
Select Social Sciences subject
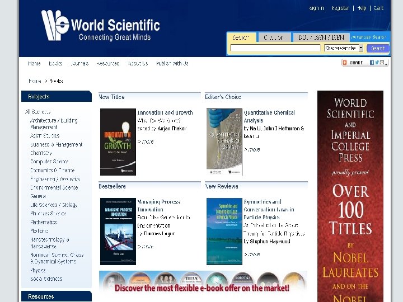pyautogui.click(x=46, y=279)
